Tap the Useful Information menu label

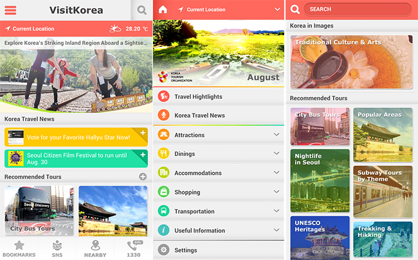[x=199, y=230]
